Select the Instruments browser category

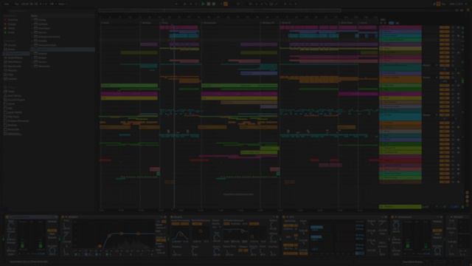tap(16, 53)
